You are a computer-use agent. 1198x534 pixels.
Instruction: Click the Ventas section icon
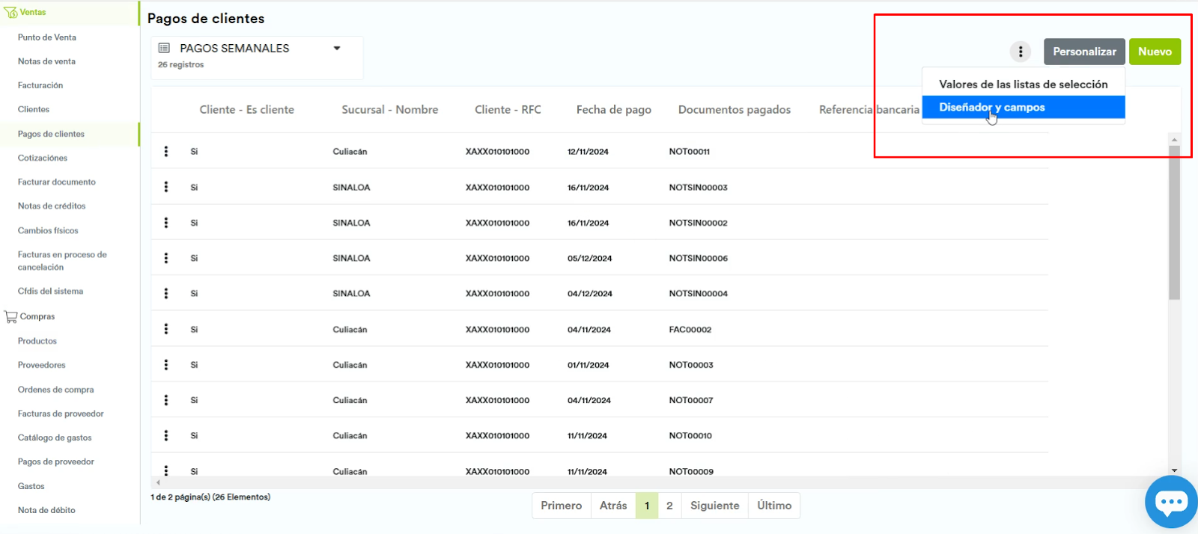tap(10, 13)
